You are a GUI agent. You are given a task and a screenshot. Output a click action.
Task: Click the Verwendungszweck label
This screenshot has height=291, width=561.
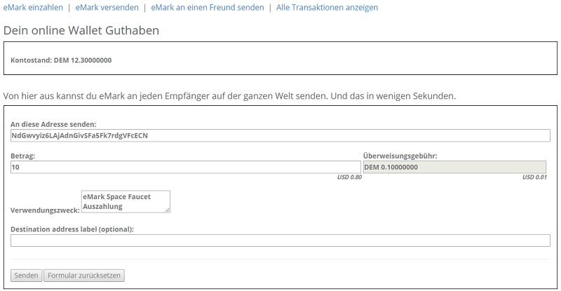pos(45,210)
